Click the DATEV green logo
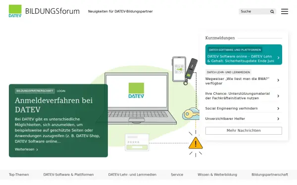Image resolution: width=297 pixels, height=185 pixels. (x=15, y=11)
